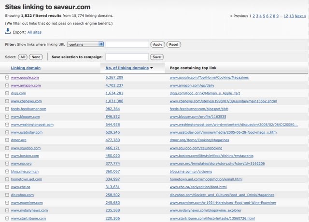
Task: Click the None selection button
Action: [36, 57]
